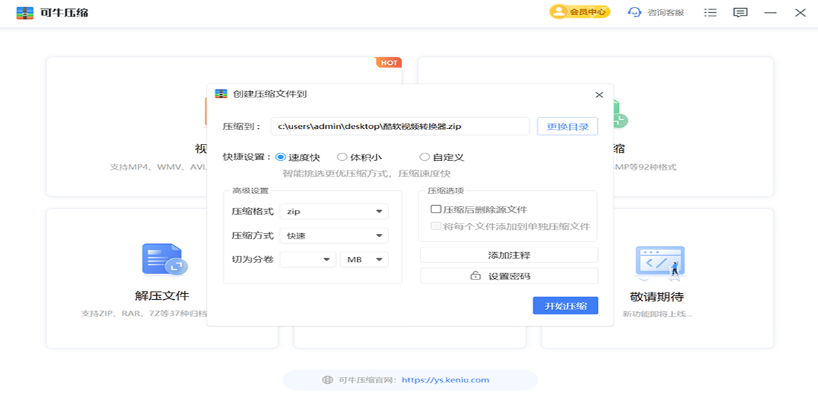818x409 pixels.
Task: Click the lock icon beside 设置密码
Action: pyautogui.click(x=476, y=276)
